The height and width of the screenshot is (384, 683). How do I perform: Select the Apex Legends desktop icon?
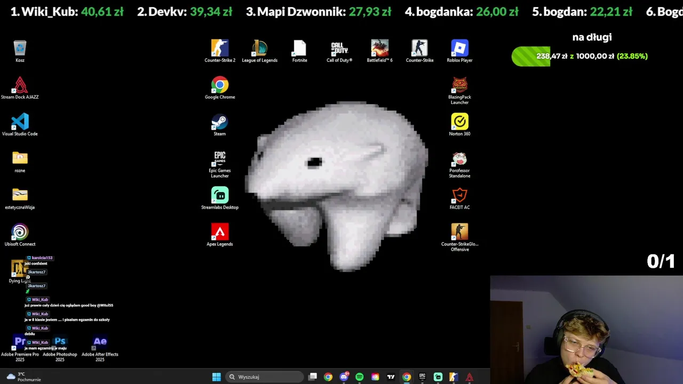(x=220, y=236)
